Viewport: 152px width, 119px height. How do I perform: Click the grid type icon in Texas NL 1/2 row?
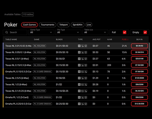[x=82, y=85]
